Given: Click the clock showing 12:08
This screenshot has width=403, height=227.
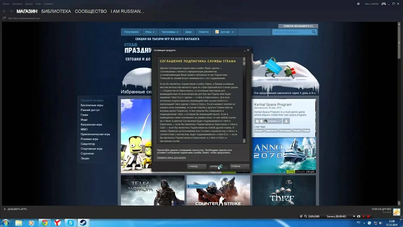Looking at the screenshot, I should click(392, 221).
